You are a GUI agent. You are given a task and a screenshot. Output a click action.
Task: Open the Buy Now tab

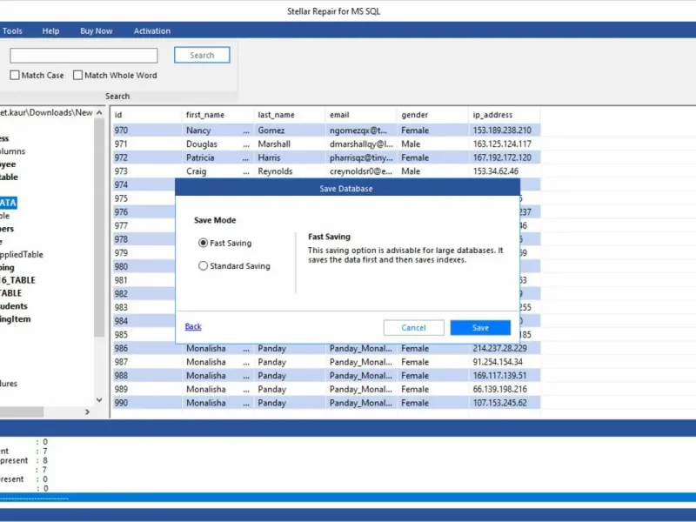(x=97, y=31)
